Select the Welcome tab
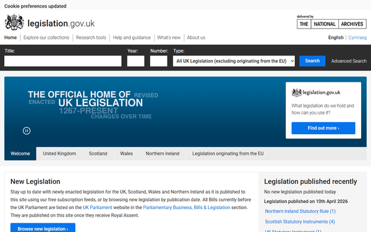 20,153
